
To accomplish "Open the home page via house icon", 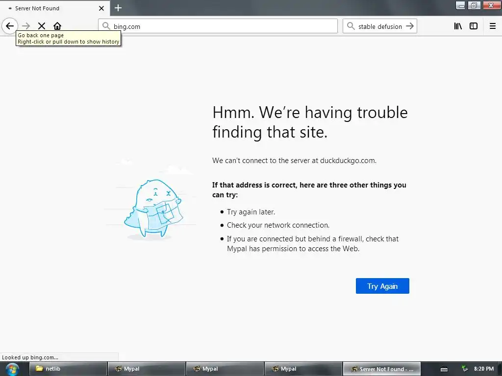I will click(x=57, y=26).
